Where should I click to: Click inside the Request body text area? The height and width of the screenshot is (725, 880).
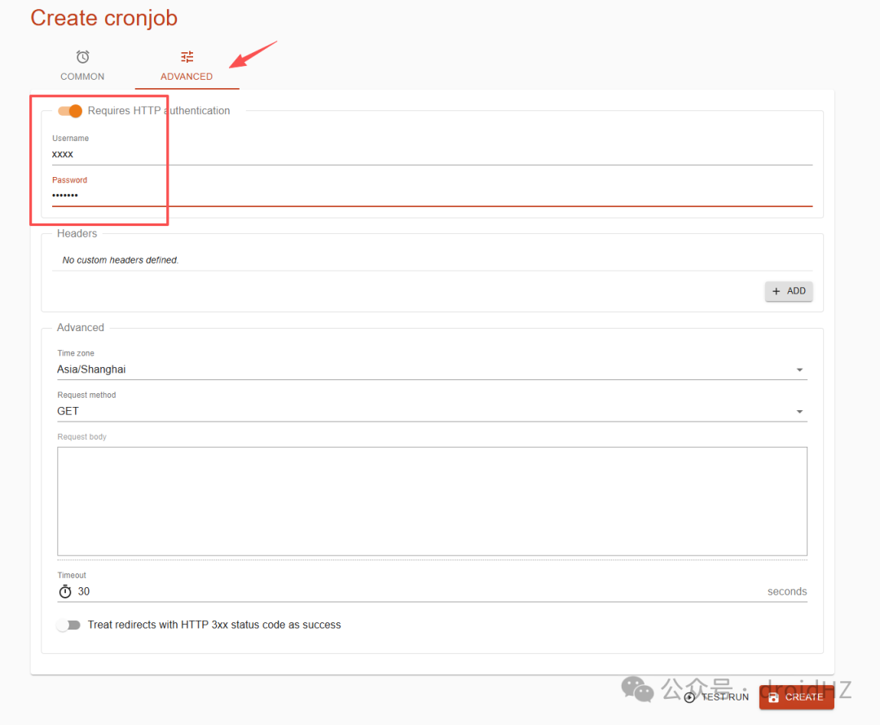click(432, 502)
